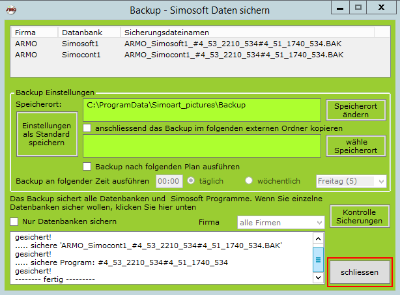This screenshot has height=295, width=400.
Task: Choose the 'wöchentlich' schedule option
Action: [x=249, y=180]
